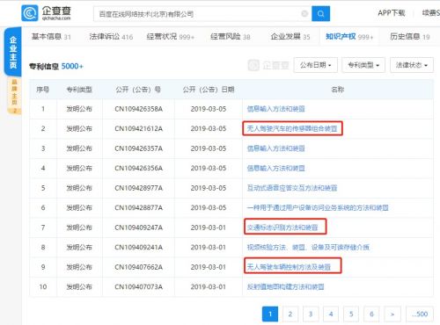440x325 pixels.
Task: Click publication number CN109407073A
Action: 138,286
